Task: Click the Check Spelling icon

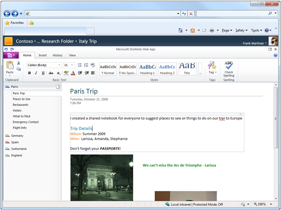Action: coord(229,65)
